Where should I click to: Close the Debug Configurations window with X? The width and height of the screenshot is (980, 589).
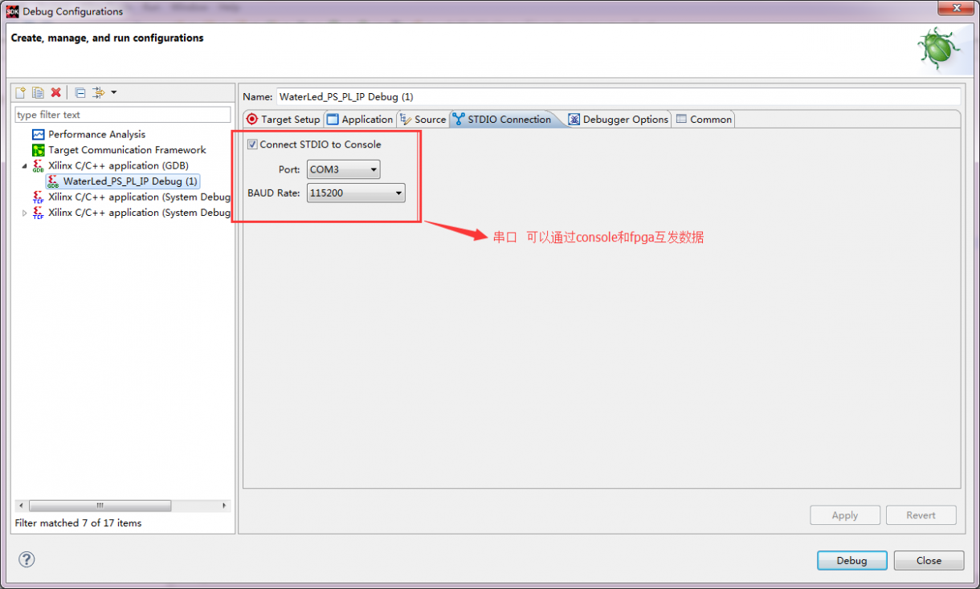(954, 9)
